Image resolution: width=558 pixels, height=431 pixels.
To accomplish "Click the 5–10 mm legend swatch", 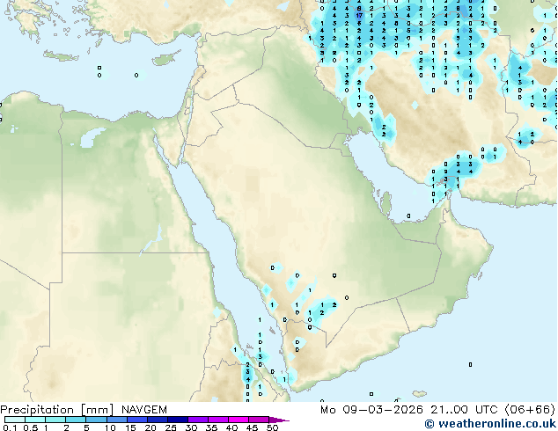I will click(96, 420).
